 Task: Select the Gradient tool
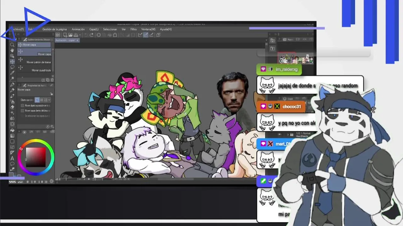pos(12,136)
